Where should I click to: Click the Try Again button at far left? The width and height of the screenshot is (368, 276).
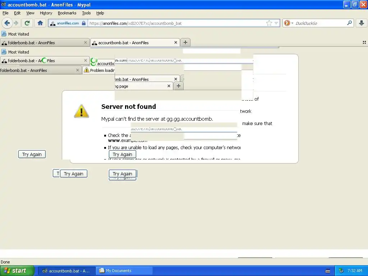coord(32,154)
